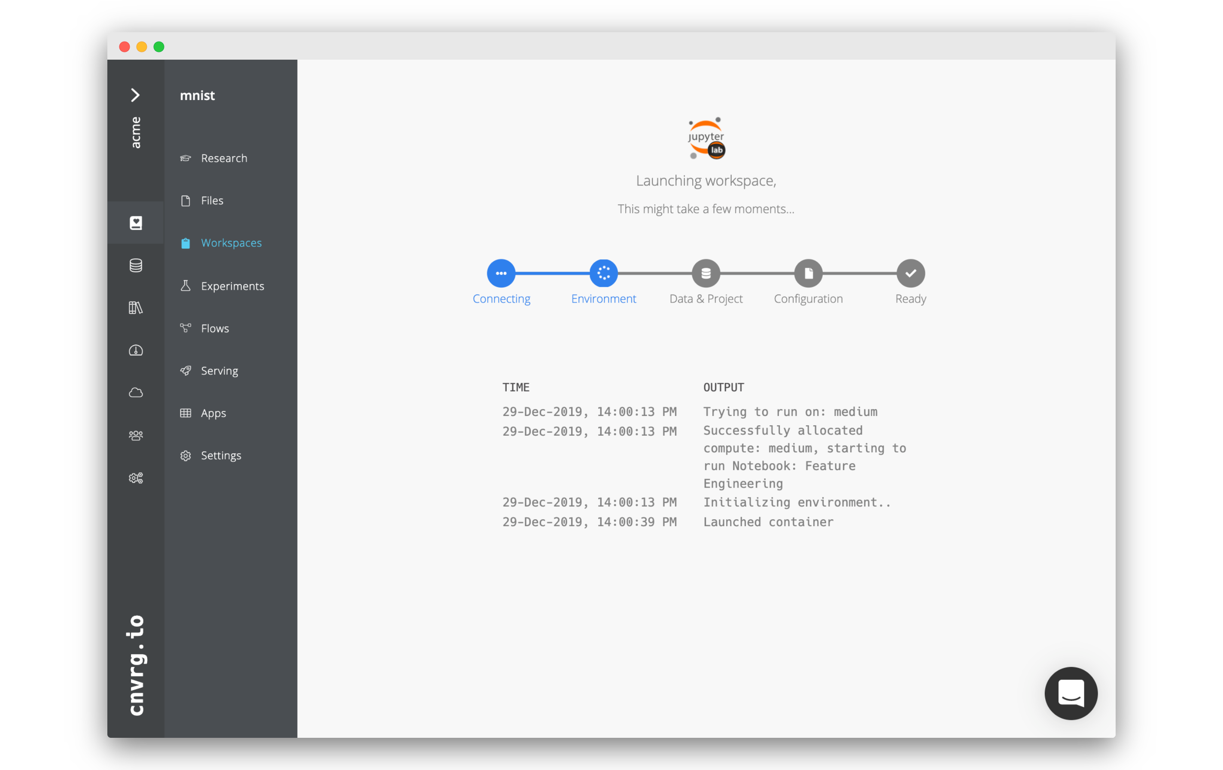Image resolution: width=1223 pixels, height=770 pixels.
Task: Click the Data & Project step node
Action: tap(706, 273)
